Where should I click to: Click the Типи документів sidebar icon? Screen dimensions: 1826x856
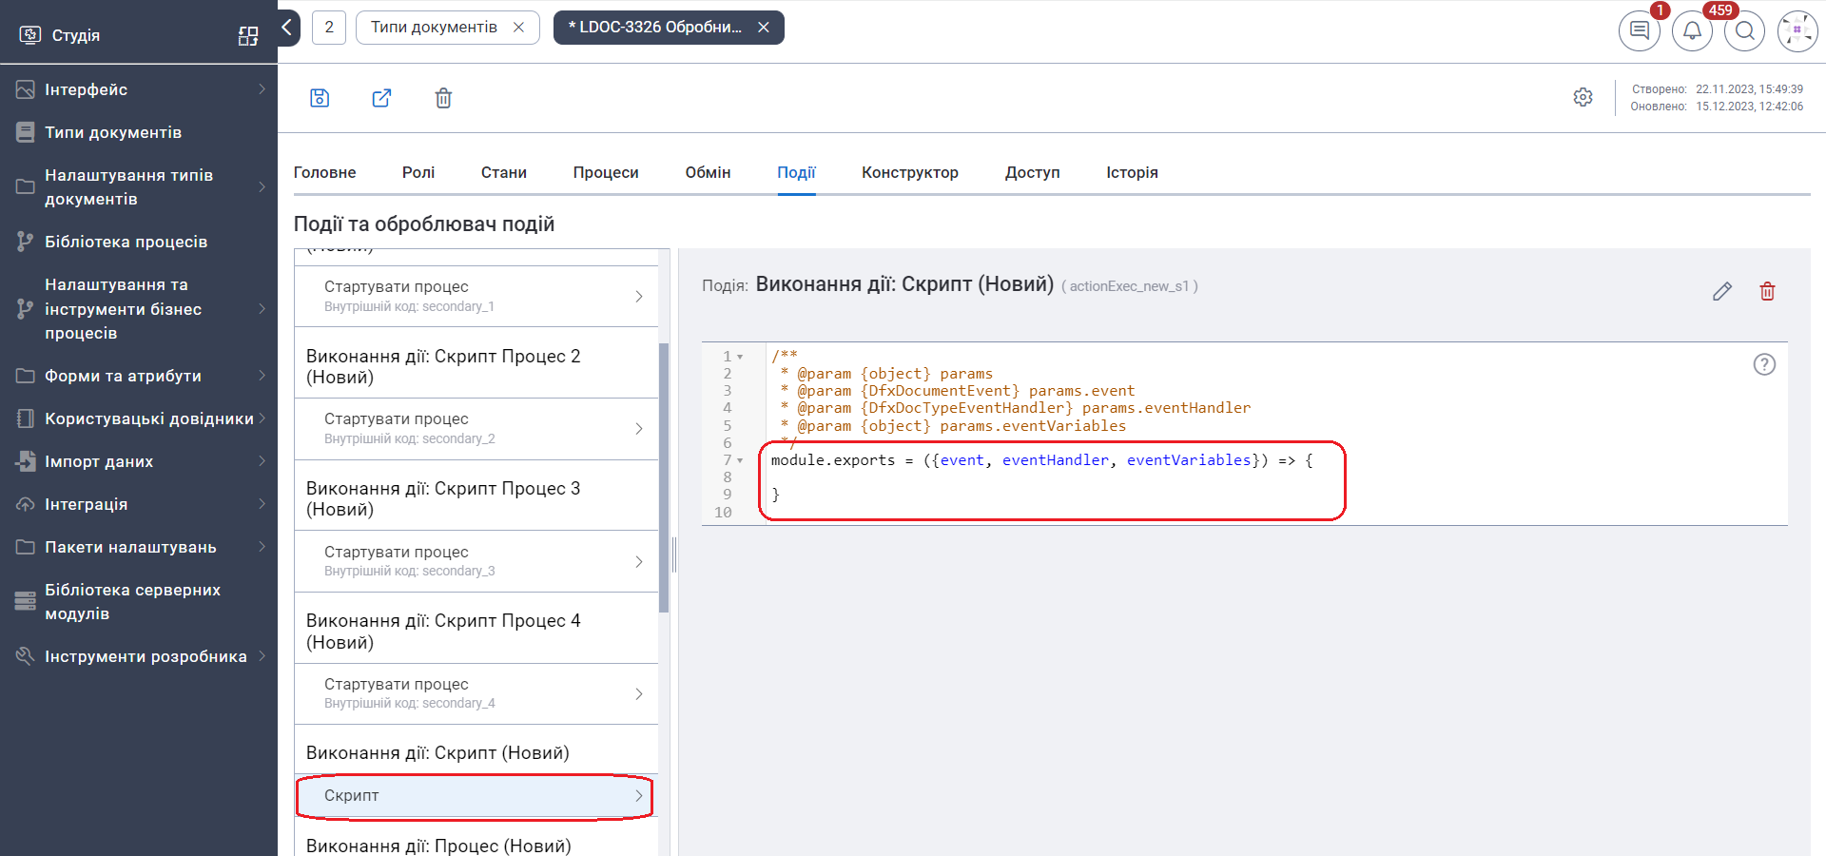click(x=26, y=132)
